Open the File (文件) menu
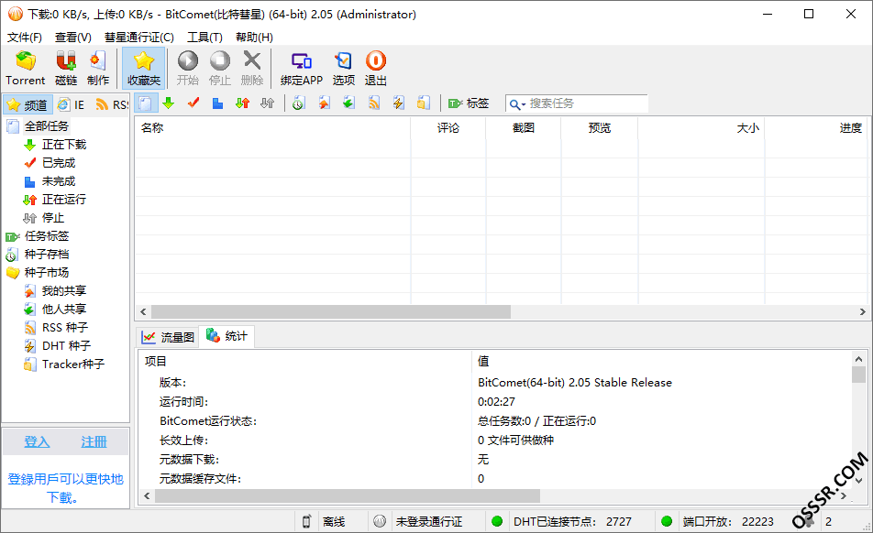Screen dimensions: 873x533 coord(25,38)
